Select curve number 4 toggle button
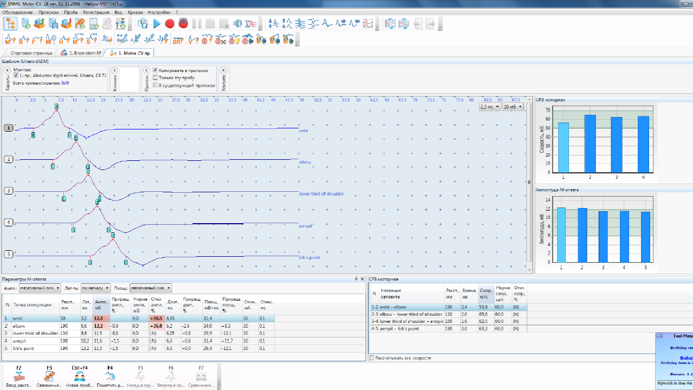The width and height of the screenshot is (693, 390). pyautogui.click(x=9, y=222)
